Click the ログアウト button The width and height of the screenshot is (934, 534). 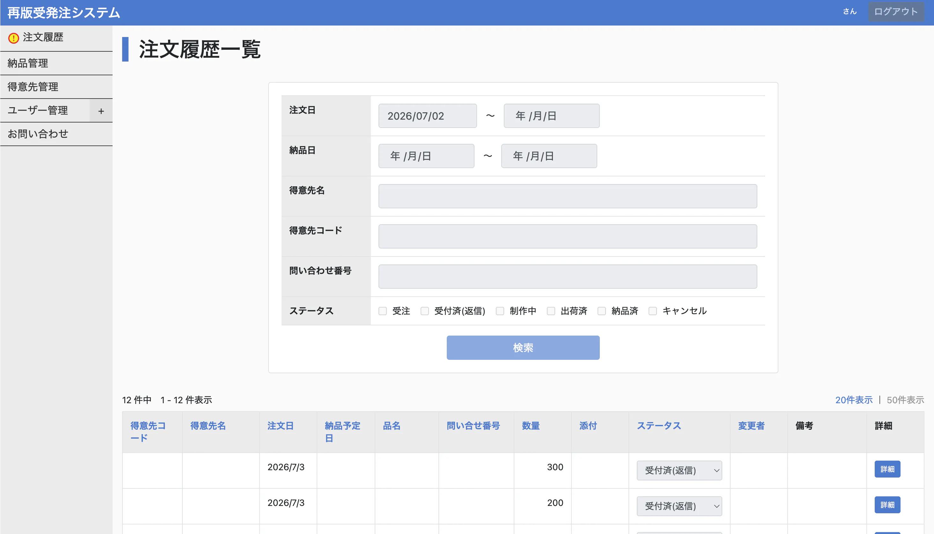click(x=896, y=12)
